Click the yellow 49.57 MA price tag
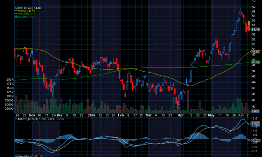The image size is (262, 157). pyautogui.click(x=256, y=52)
